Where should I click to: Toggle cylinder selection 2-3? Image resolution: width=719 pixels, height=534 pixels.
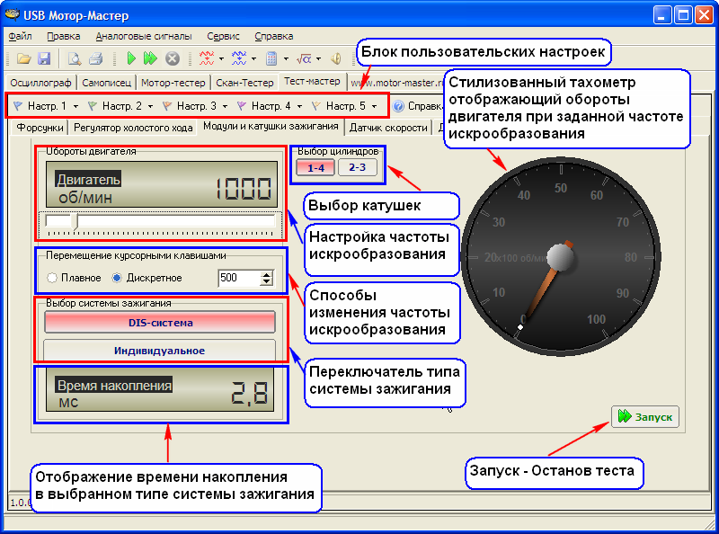pyautogui.click(x=356, y=167)
